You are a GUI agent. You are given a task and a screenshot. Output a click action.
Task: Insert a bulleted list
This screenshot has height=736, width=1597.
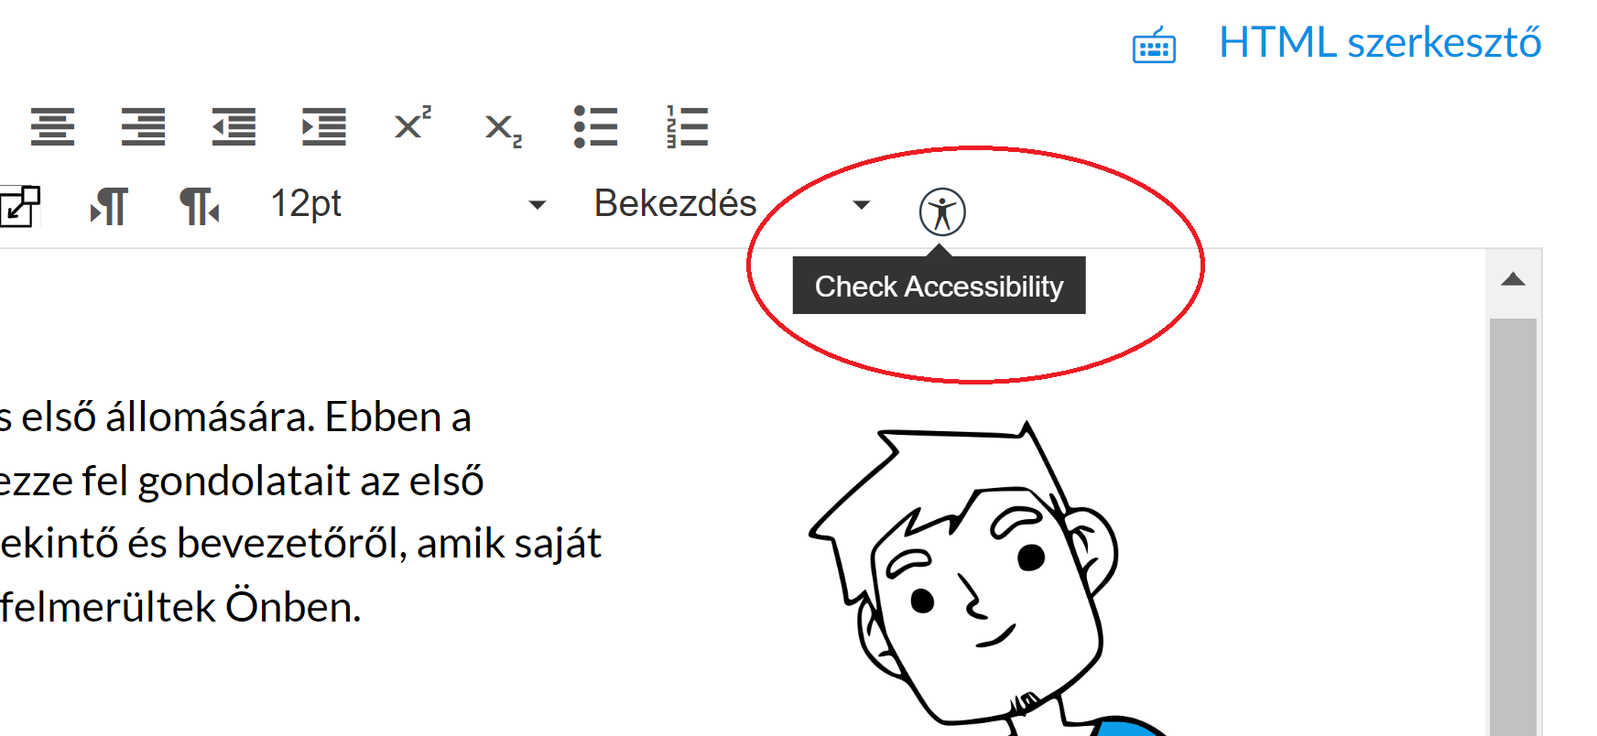point(595,126)
